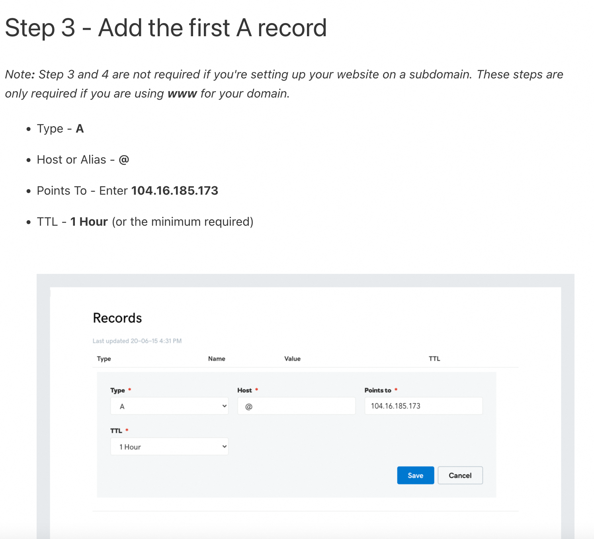Click the Records heading

point(117,318)
